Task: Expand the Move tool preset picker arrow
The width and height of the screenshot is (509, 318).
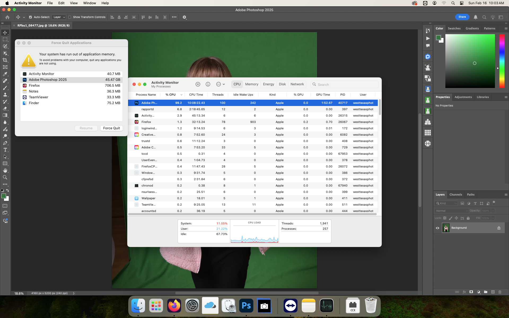Action: pyautogui.click(x=24, y=17)
